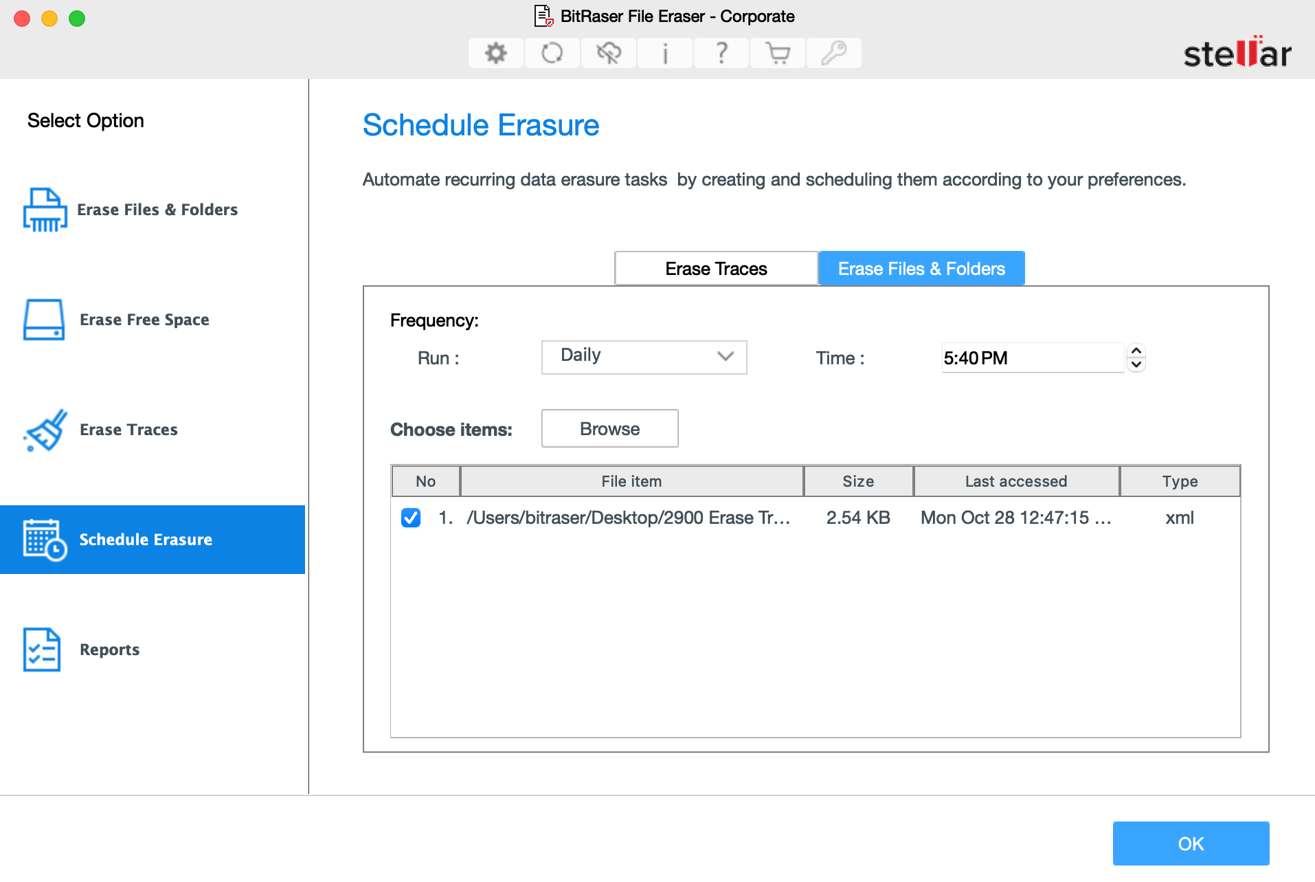Image resolution: width=1315 pixels, height=882 pixels.
Task: Decrease time with stepper down arrow
Action: coord(1136,364)
